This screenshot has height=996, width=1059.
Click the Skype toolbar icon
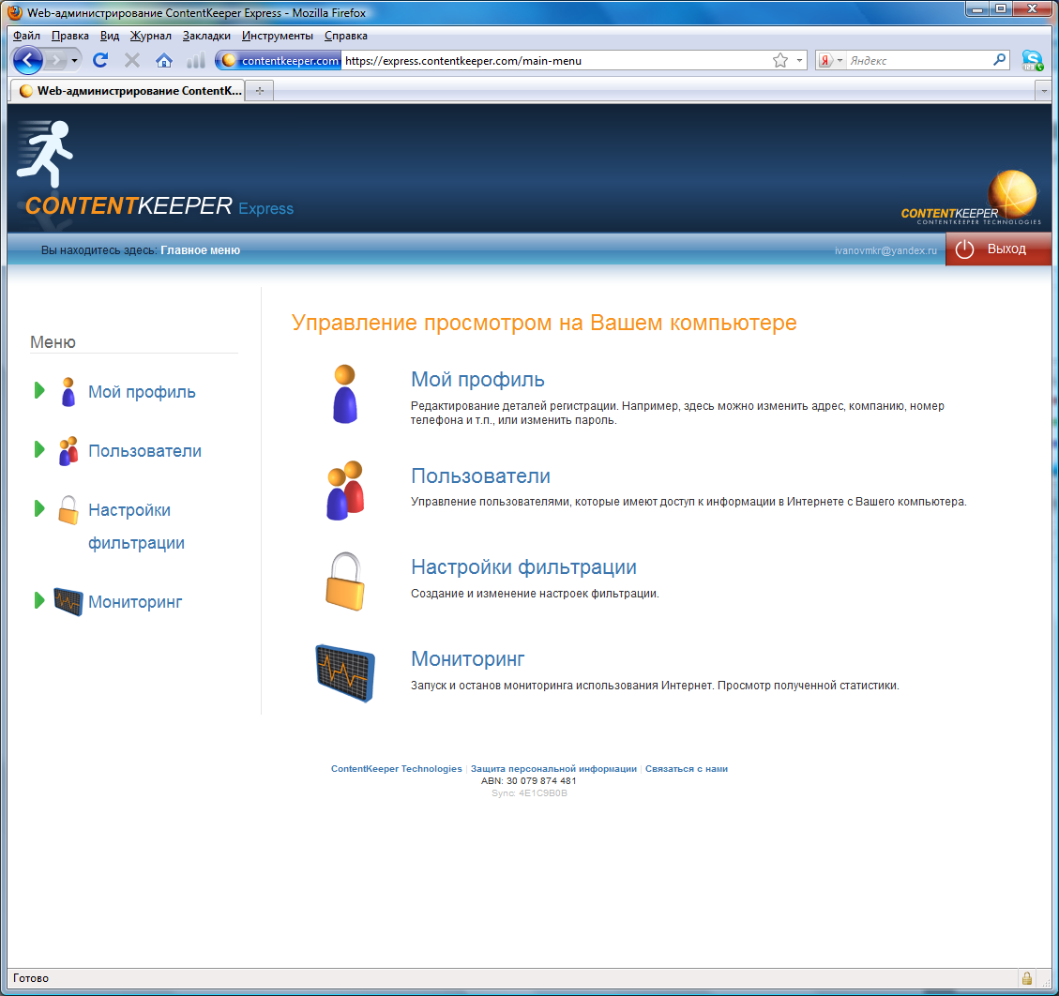coord(1032,61)
